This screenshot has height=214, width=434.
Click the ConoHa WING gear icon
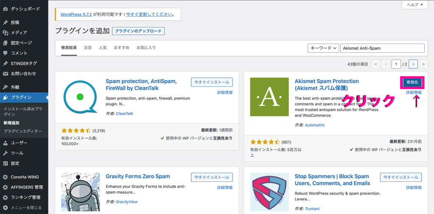(5, 177)
